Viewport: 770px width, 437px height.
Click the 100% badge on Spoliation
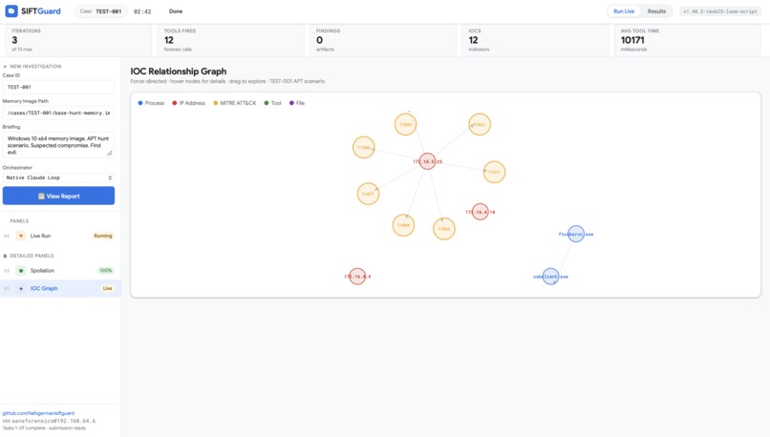click(106, 271)
